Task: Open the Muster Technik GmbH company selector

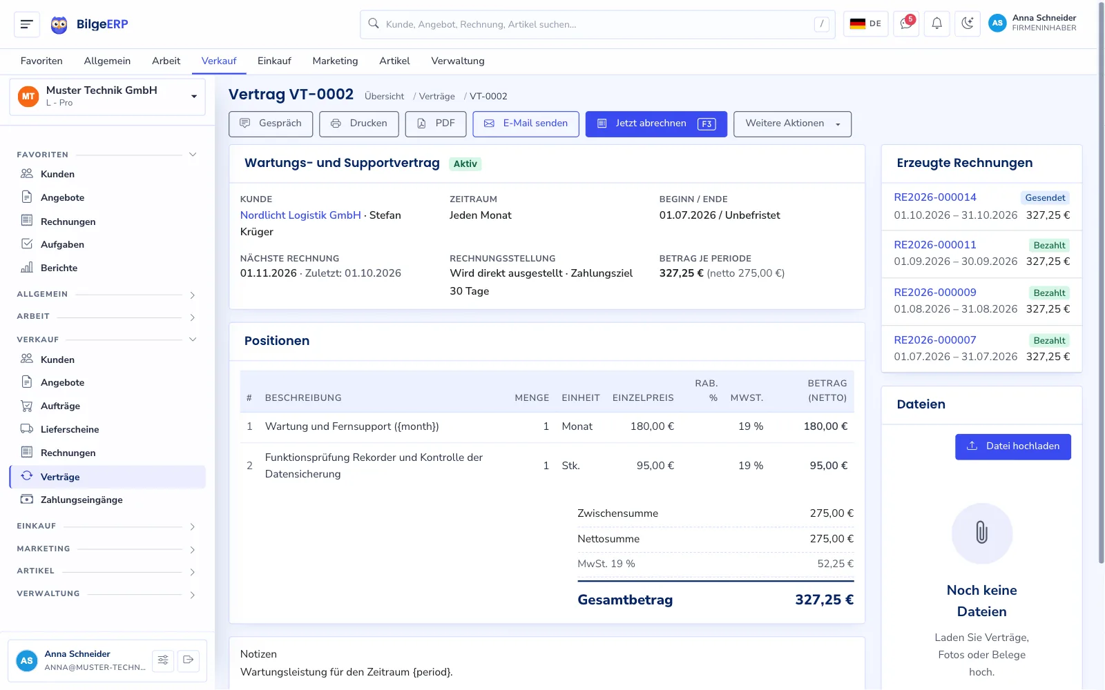Action: click(108, 97)
